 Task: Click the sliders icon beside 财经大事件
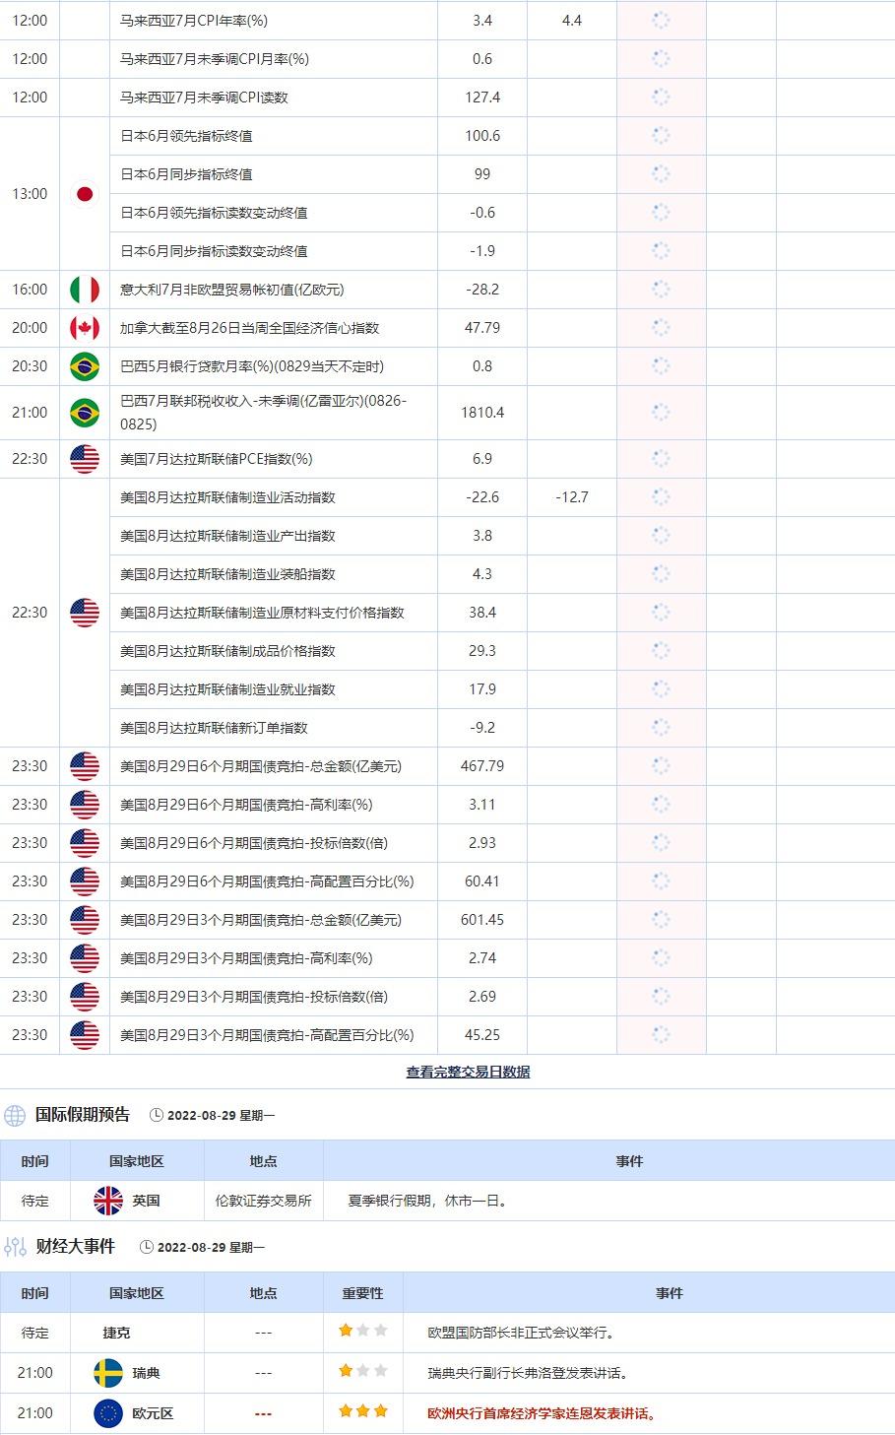coord(15,1247)
